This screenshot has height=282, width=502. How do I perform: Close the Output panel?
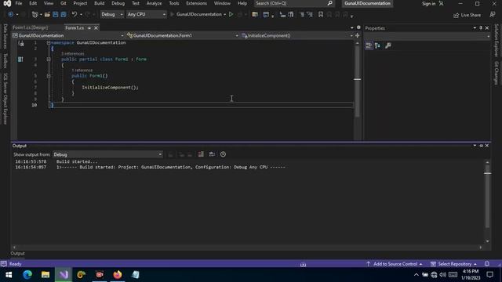[x=486, y=146]
